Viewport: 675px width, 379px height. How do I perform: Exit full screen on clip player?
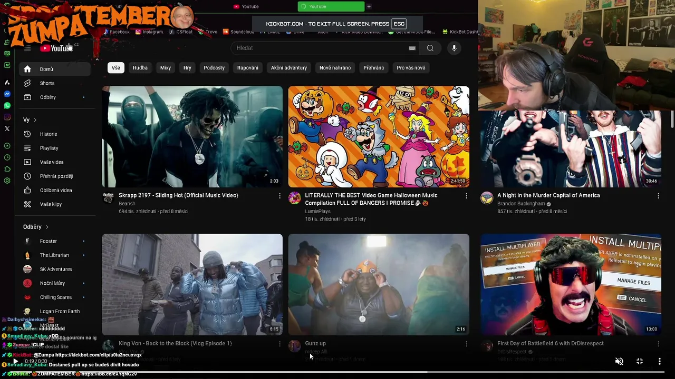click(639, 362)
